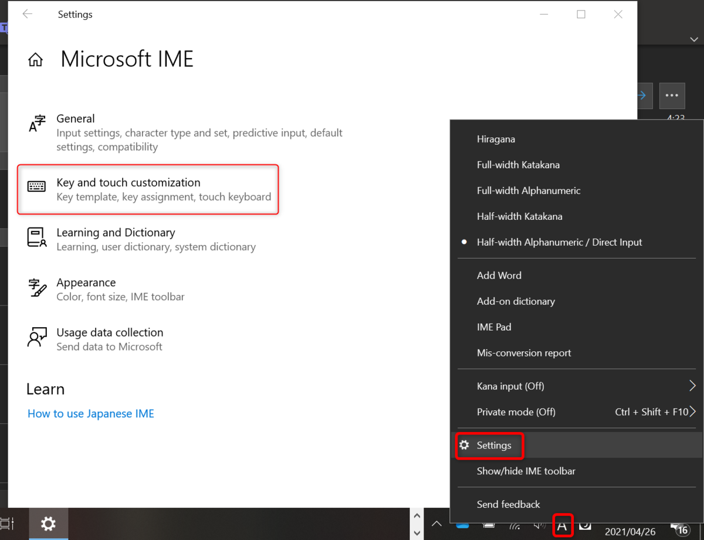
Task: Open the notification center showing 16
Action: pyautogui.click(x=681, y=529)
